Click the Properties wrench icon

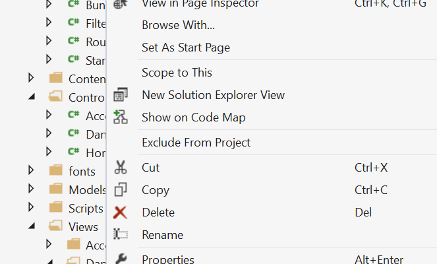coord(121,259)
